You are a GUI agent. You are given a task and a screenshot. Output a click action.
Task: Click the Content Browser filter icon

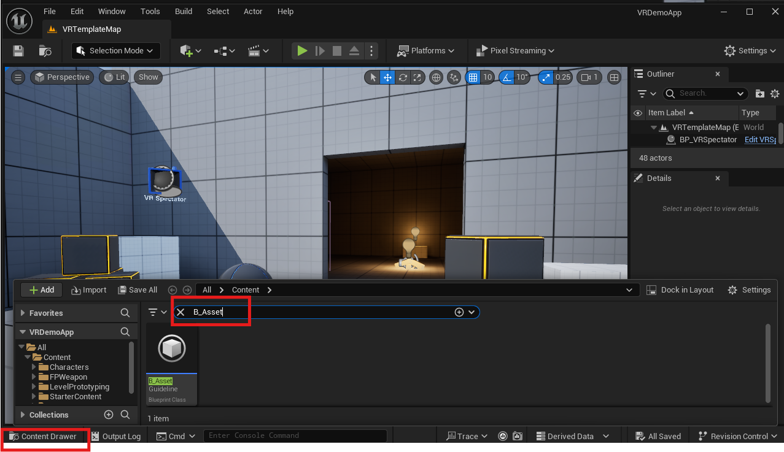pyautogui.click(x=153, y=312)
